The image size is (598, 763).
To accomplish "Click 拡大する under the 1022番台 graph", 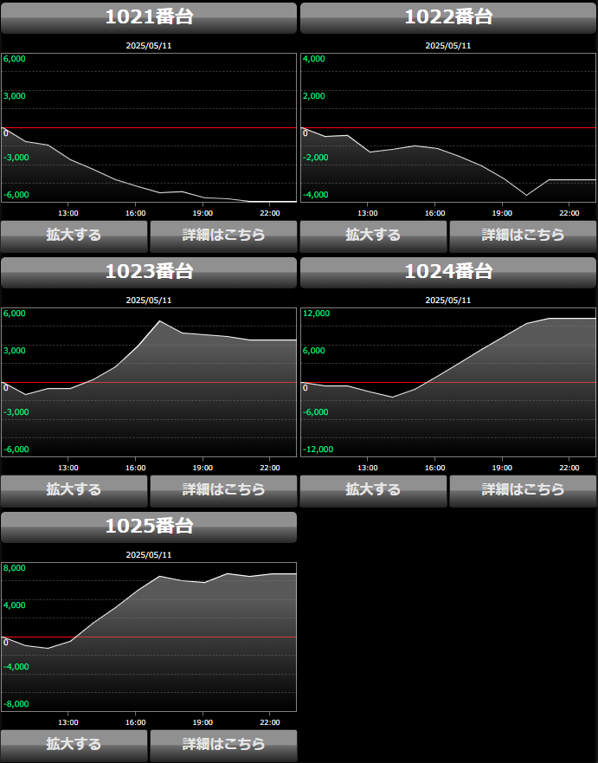I will [x=373, y=236].
